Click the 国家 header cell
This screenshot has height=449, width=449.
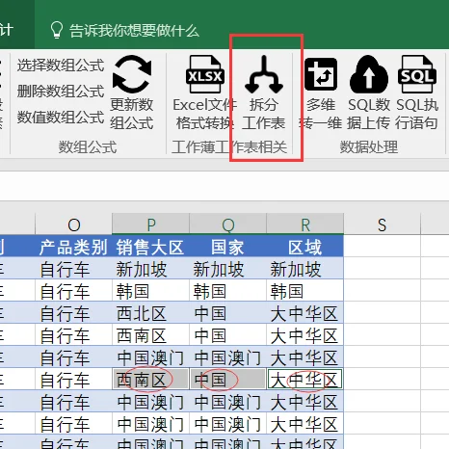[227, 246]
